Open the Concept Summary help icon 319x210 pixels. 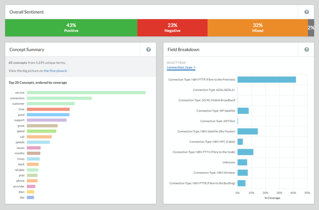(148, 49)
